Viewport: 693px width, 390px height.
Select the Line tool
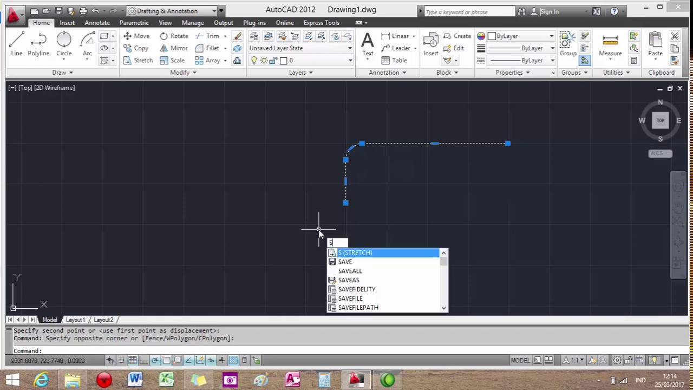pos(16,44)
